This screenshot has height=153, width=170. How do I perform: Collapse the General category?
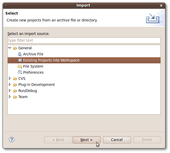click(x=10, y=48)
